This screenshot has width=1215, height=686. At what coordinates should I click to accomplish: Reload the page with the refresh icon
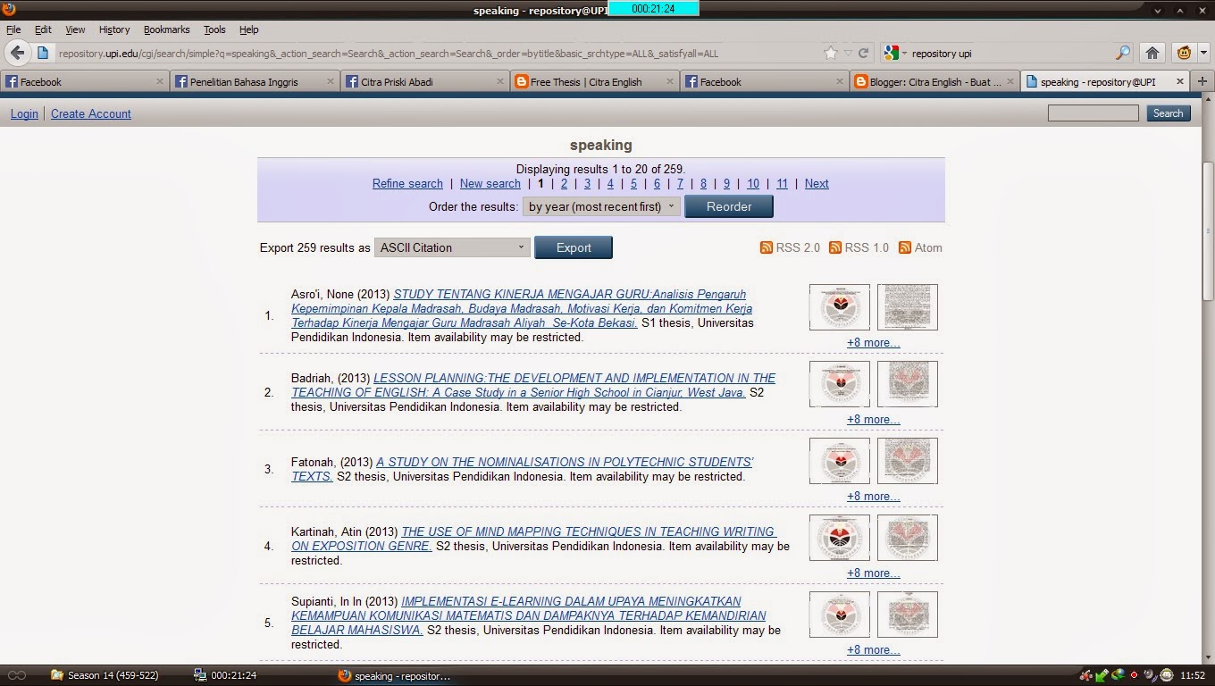click(x=862, y=53)
